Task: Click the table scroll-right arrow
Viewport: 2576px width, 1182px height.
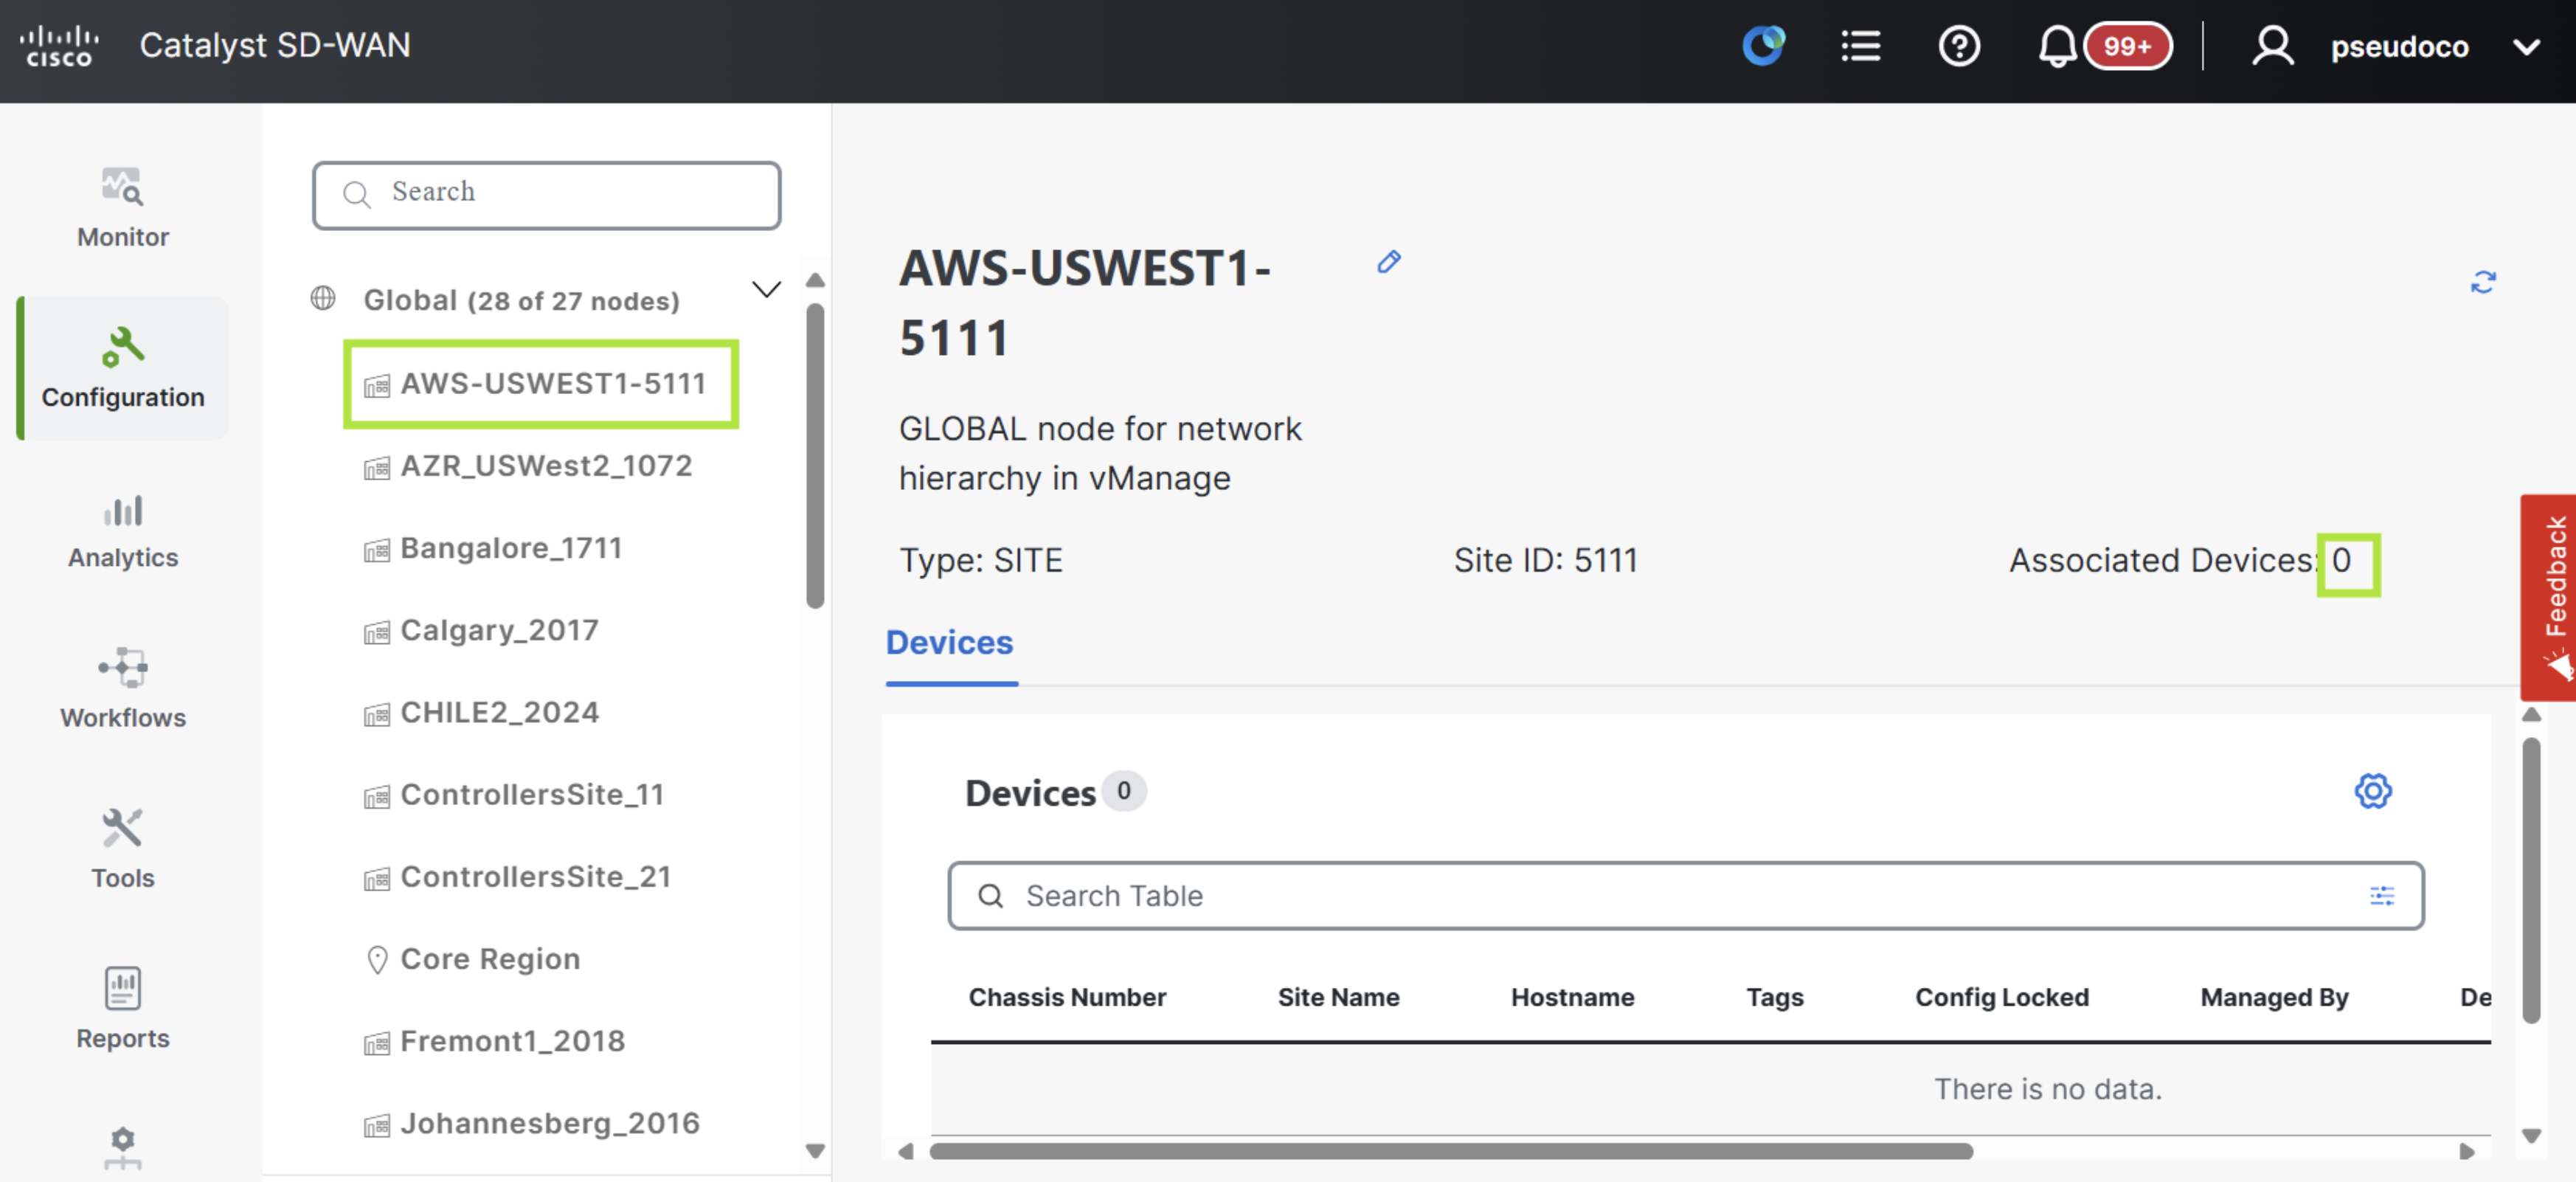Action: coord(2467,1151)
